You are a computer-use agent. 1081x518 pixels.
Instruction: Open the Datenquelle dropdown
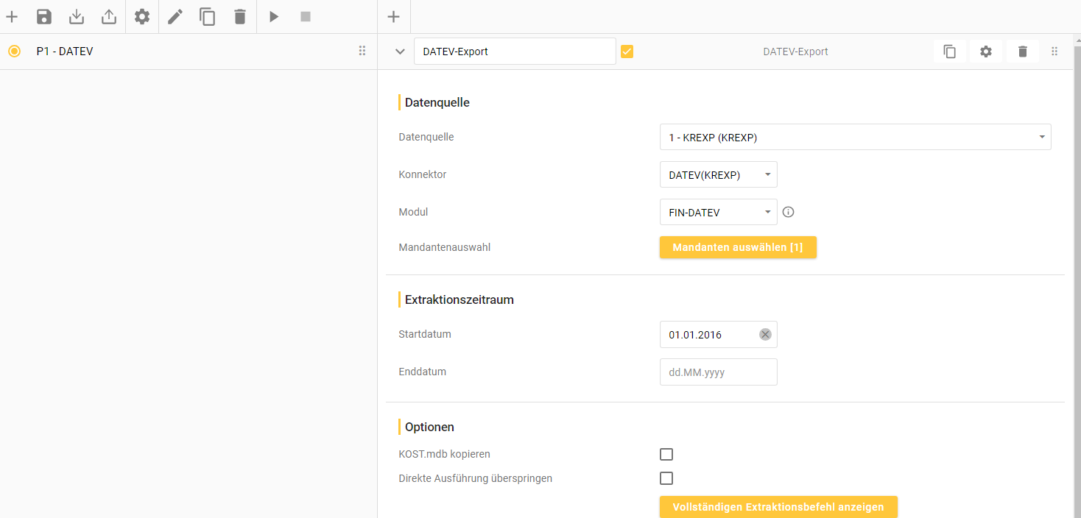click(x=855, y=137)
